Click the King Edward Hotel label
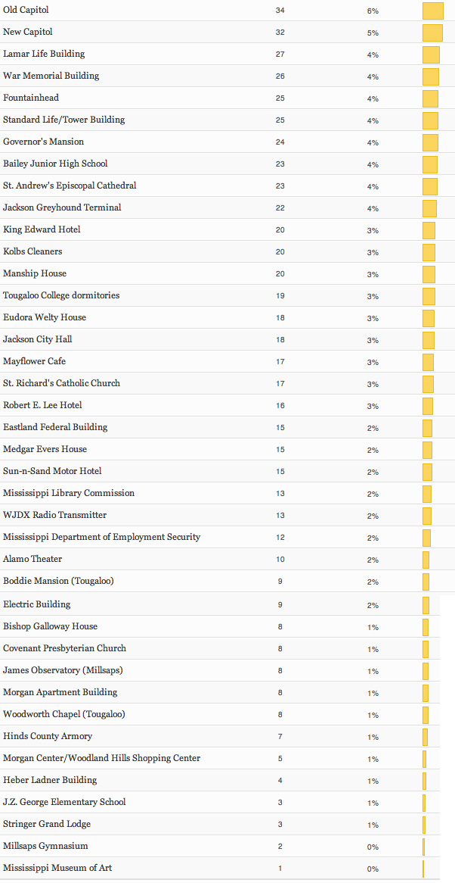The width and height of the screenshot is (455, 883). (42, 229)
